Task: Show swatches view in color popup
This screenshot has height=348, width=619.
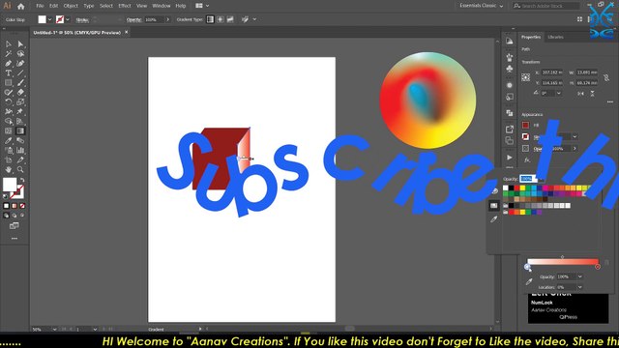Action: 493,205
